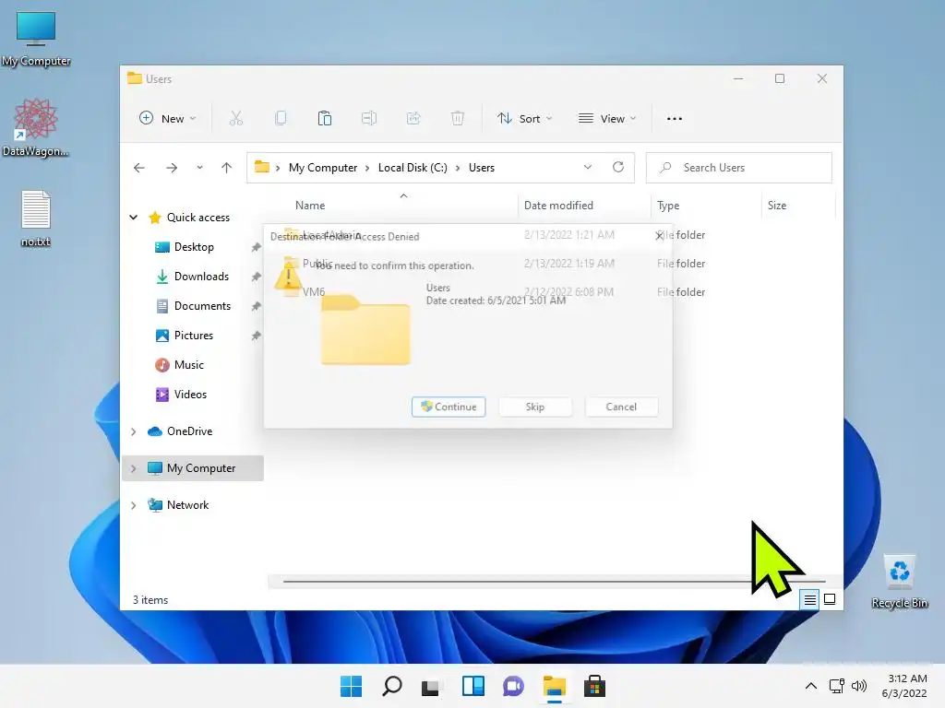Sort by Date modified column header
The image size is (945, 708).
pos(558,206)
